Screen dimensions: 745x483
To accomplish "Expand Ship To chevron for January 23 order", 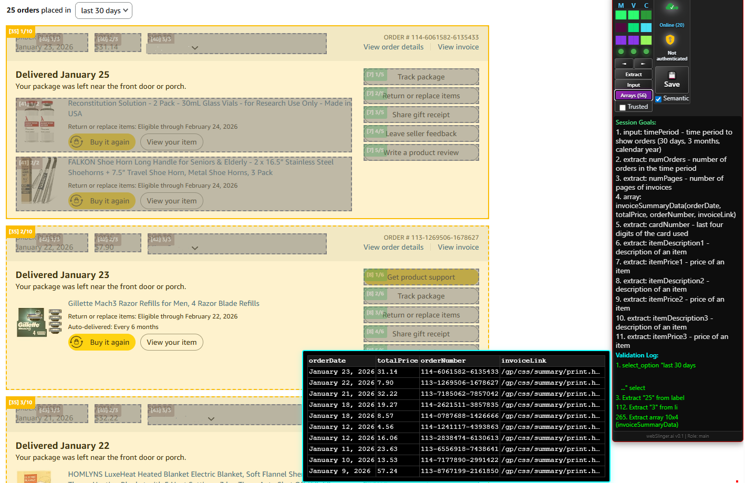I will [195, 48].
